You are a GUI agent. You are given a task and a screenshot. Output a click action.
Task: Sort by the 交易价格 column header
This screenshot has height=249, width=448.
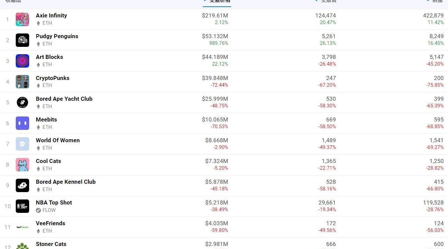tap(220, 1)
